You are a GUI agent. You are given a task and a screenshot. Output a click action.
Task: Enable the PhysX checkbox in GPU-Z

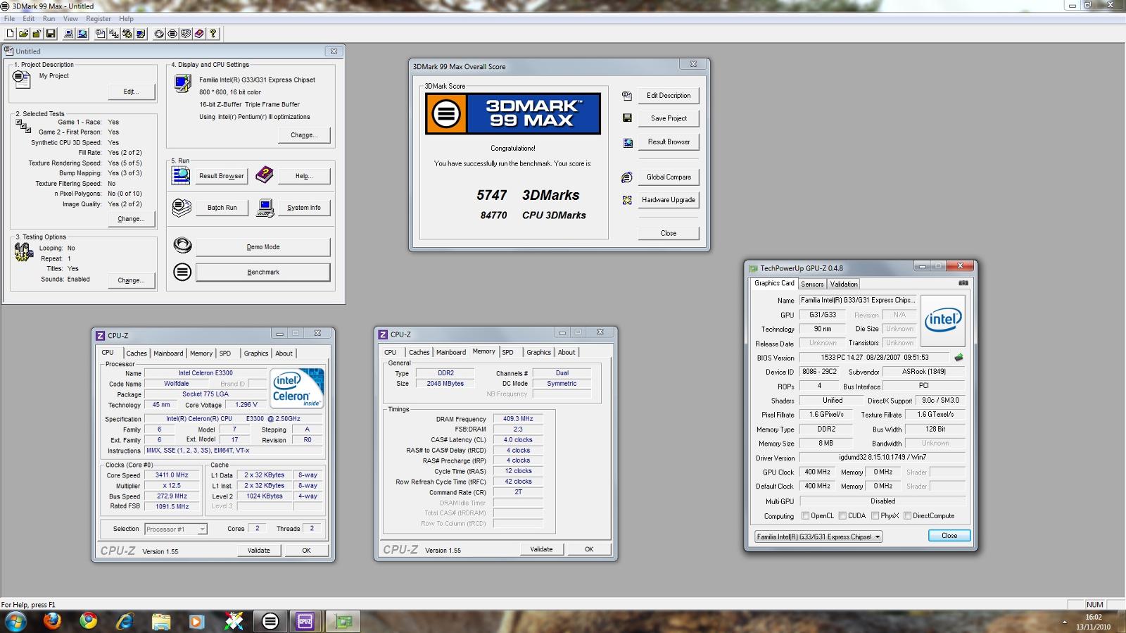[875, 515]
